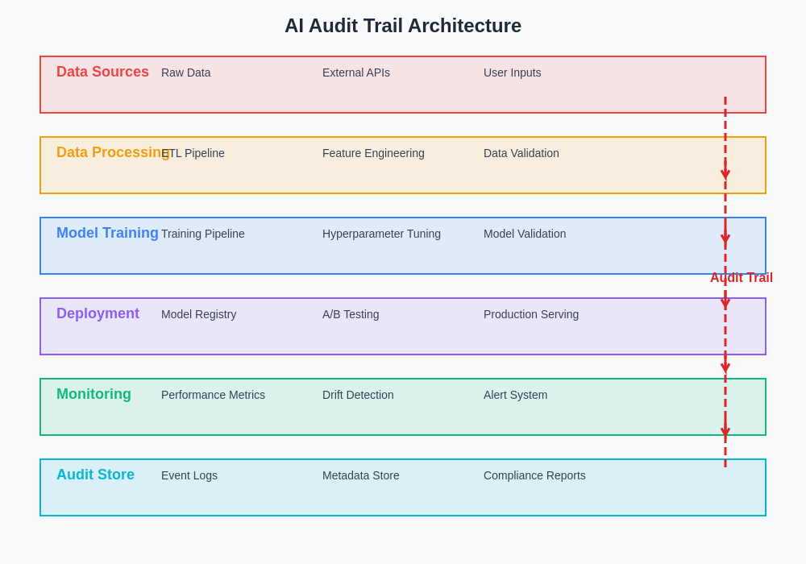806x564 pixels.
Task: Select the Data Validation item
Action: (x=521, y=153)
